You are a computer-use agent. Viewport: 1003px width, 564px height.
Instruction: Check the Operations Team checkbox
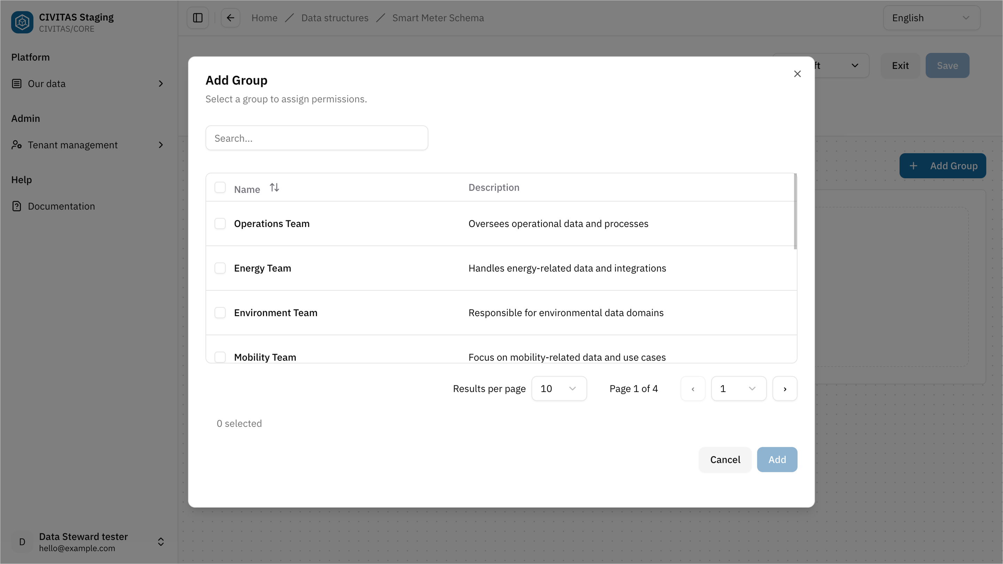[x=220, y=224]
